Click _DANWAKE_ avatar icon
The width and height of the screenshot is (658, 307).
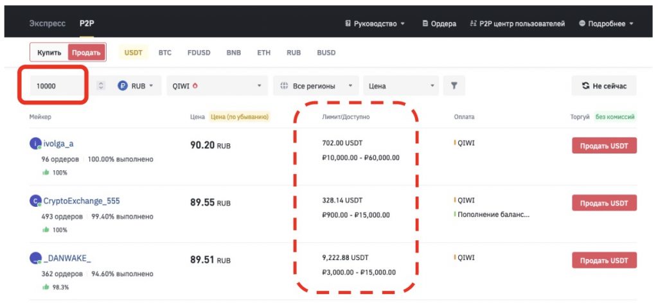coord(36,258)
